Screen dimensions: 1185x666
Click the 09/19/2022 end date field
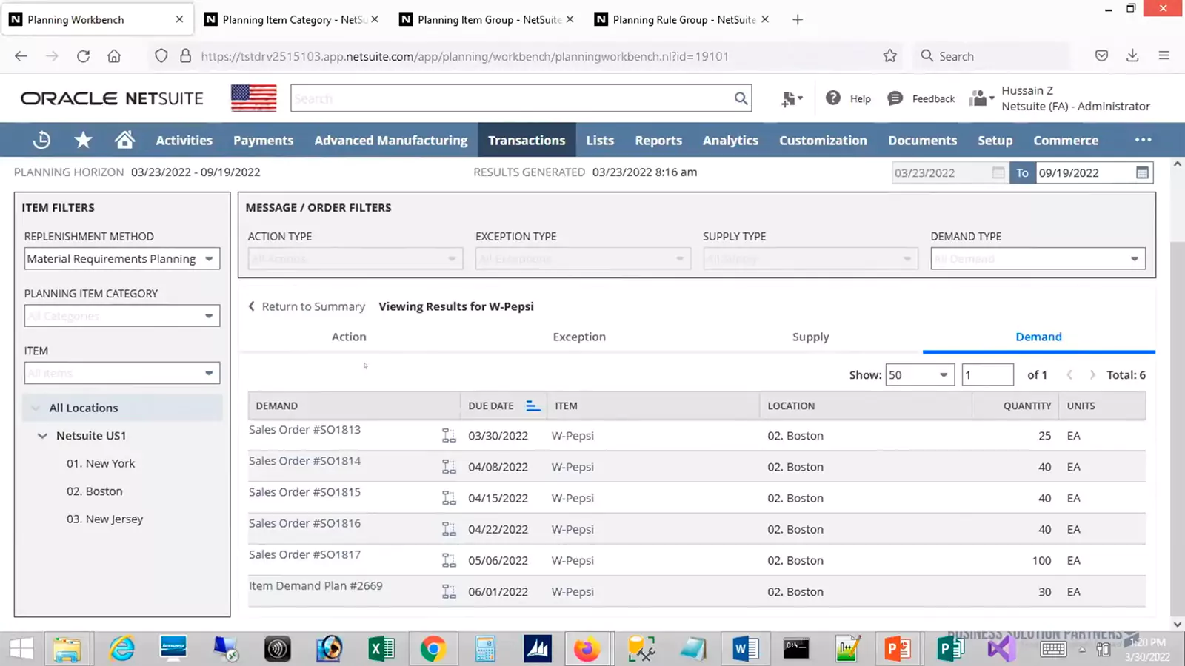[x=1085, y=172]
